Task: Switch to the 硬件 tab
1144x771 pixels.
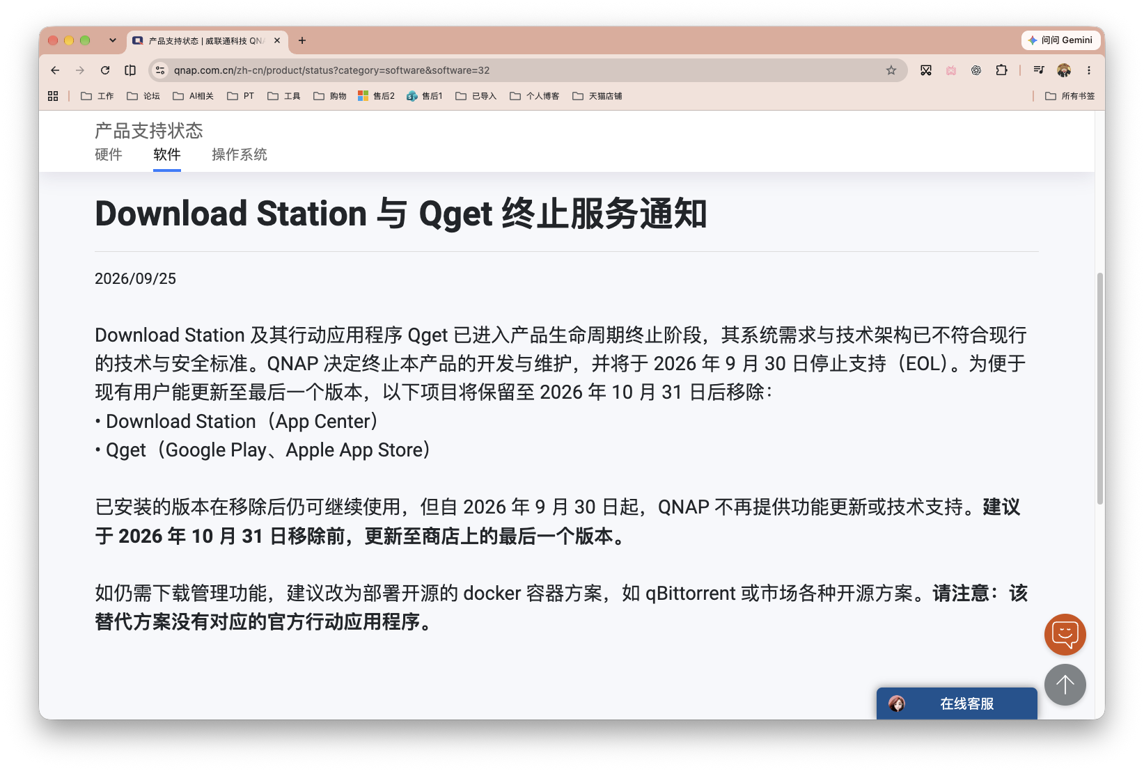Action: pos(109,154)
